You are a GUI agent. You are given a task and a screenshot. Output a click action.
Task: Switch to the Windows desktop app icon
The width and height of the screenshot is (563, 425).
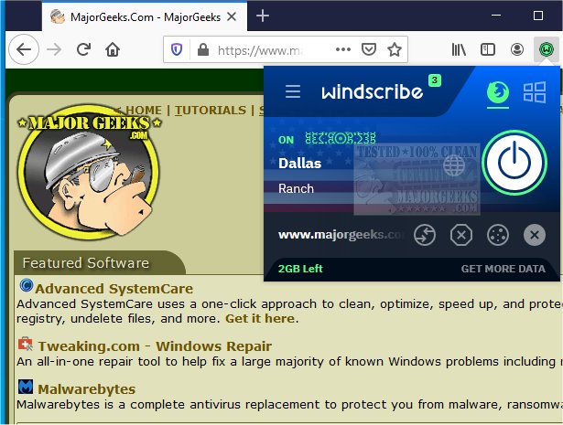(535, 92)
